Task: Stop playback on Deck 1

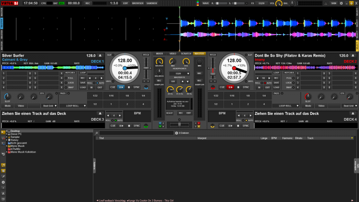Action: [x=129, y=87]
